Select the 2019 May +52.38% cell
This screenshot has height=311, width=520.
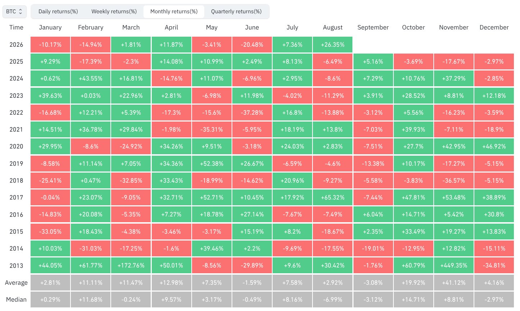click(x=212, y=164)
